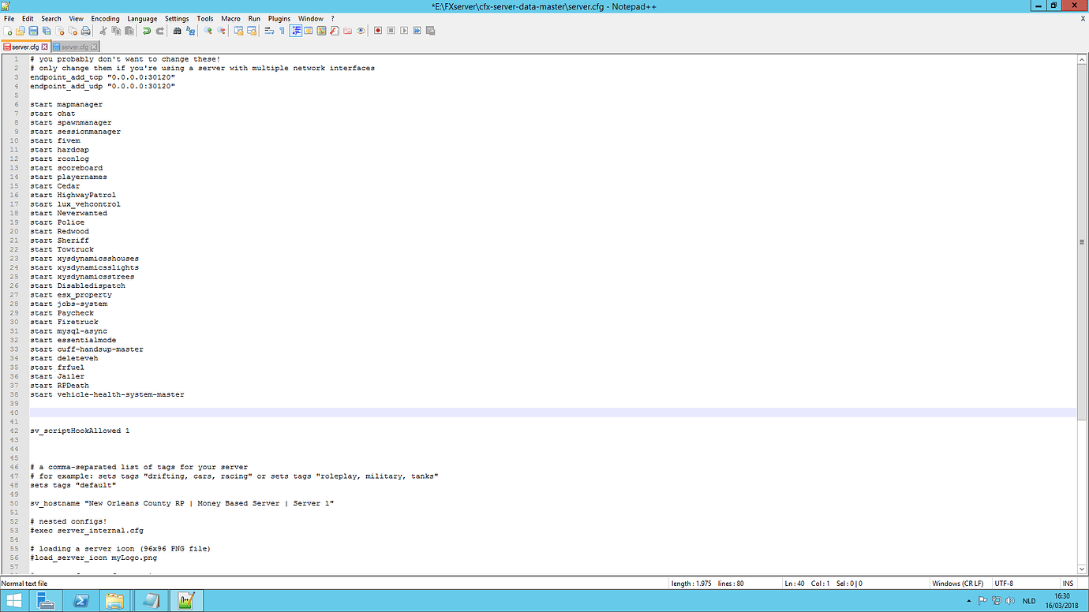Close the active server.cfg tab
Screen dimensions: 1089x612
click(44, 47)
